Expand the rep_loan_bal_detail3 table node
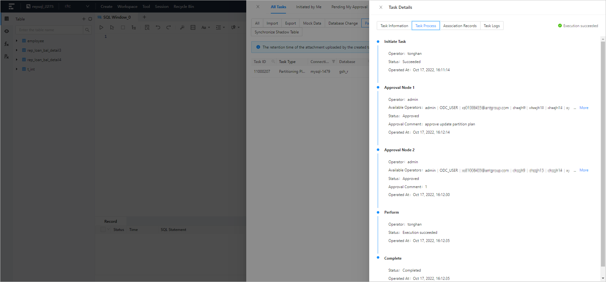The height and width of the screenshot is (282, 606). click(x=17, y=50)
